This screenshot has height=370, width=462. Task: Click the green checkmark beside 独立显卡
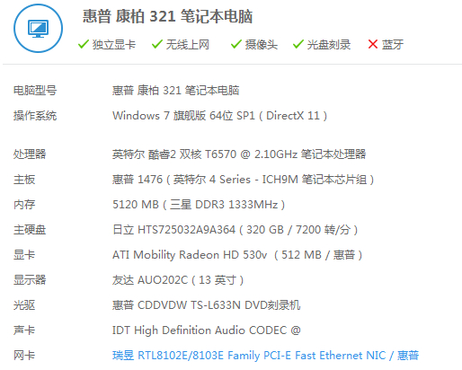pyautogui.click(x=83, y=44)
